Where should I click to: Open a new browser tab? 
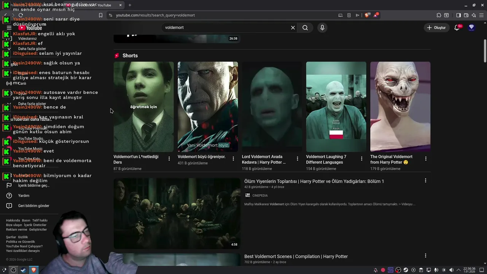pyautogui.click(x=130, y=5)
